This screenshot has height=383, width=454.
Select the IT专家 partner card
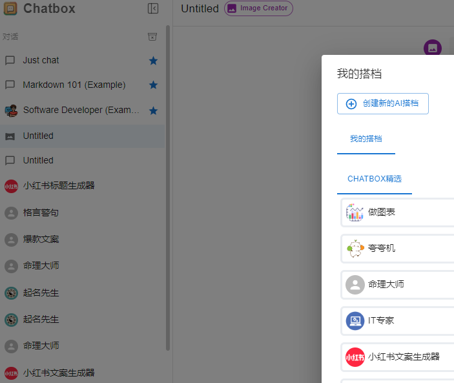pos(398,321)
